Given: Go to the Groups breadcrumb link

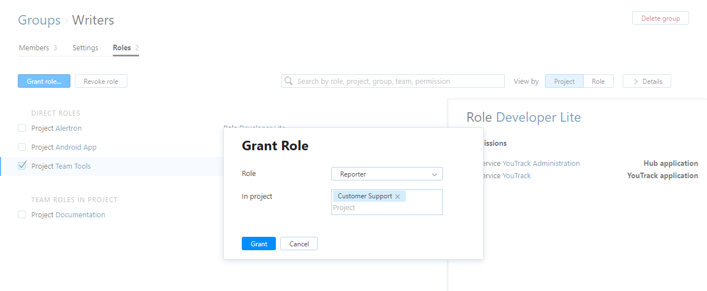Looking at the screenshot, I should click(39, 21).
